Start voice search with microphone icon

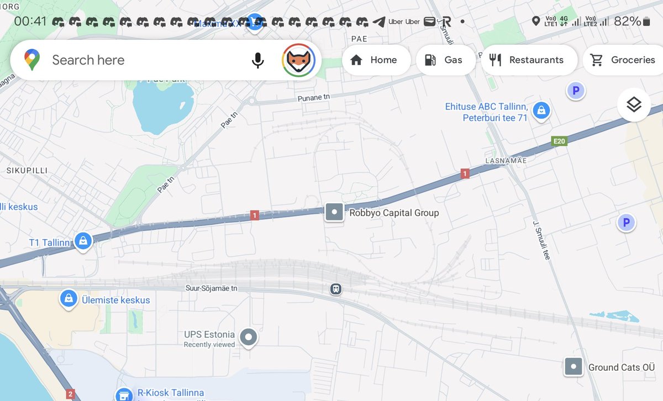(257, 60)
